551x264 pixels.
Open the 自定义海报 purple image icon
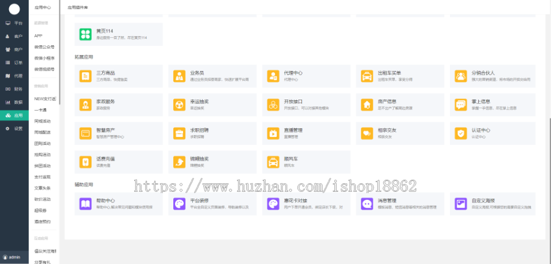click(x=460, y=204)
